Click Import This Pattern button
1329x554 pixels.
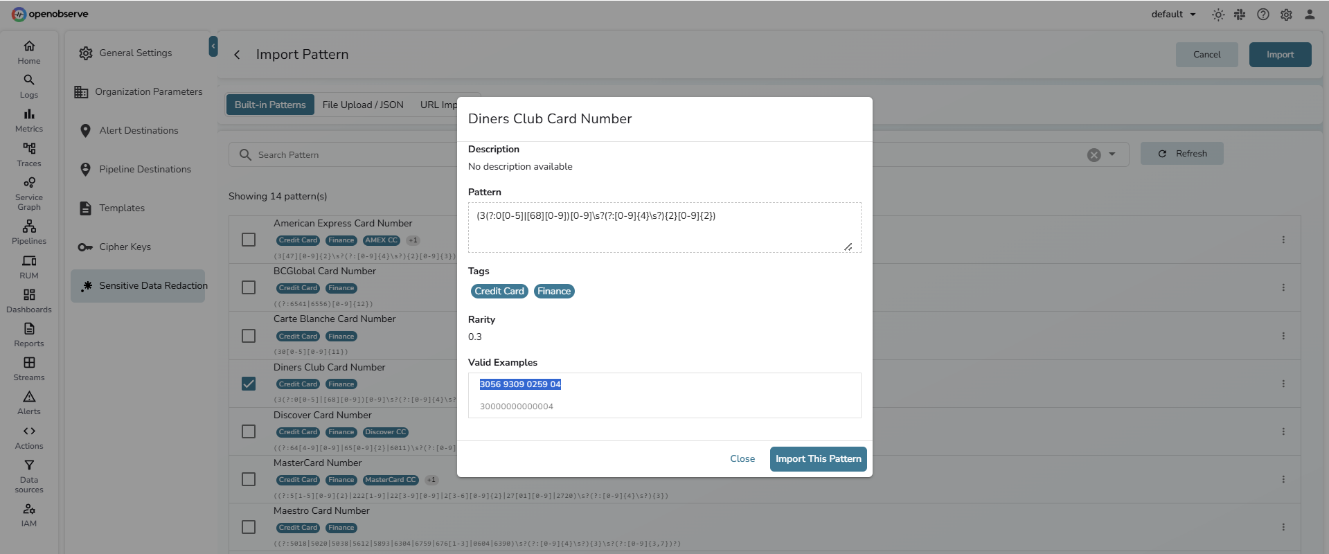click(x=818, y=458)
